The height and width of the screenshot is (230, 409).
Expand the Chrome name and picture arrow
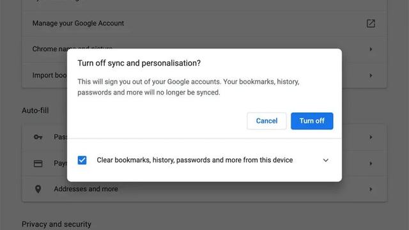371,49
